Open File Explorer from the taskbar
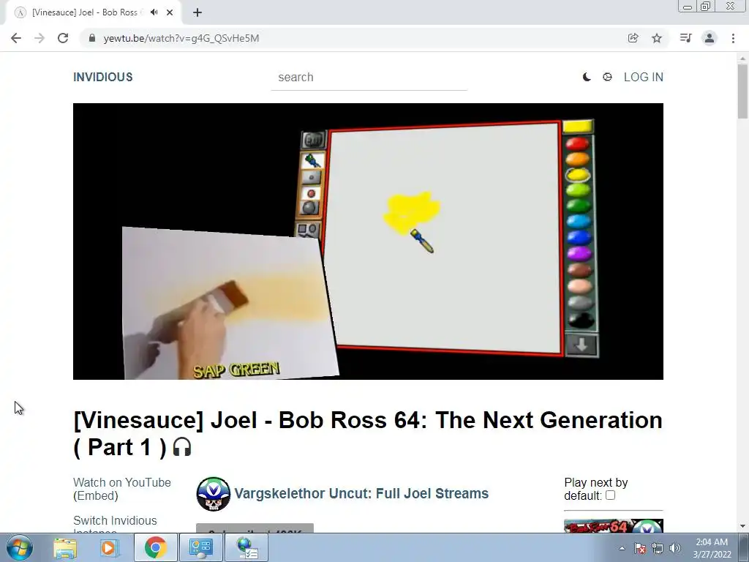Viewport: 749px width, 562px height. pos(65,547)
